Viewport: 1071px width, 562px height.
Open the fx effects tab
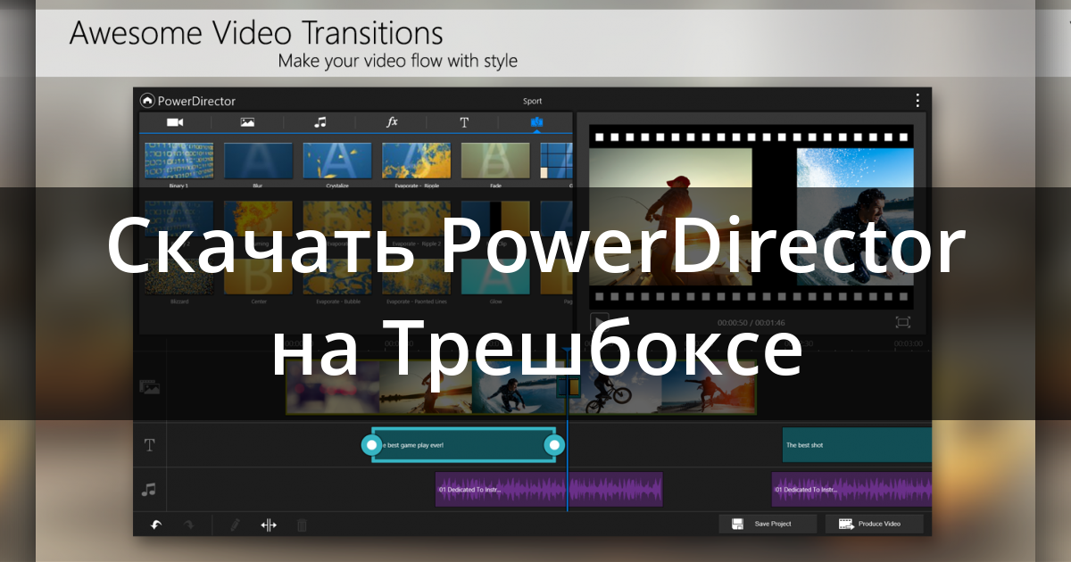click(x=392, y=122)
